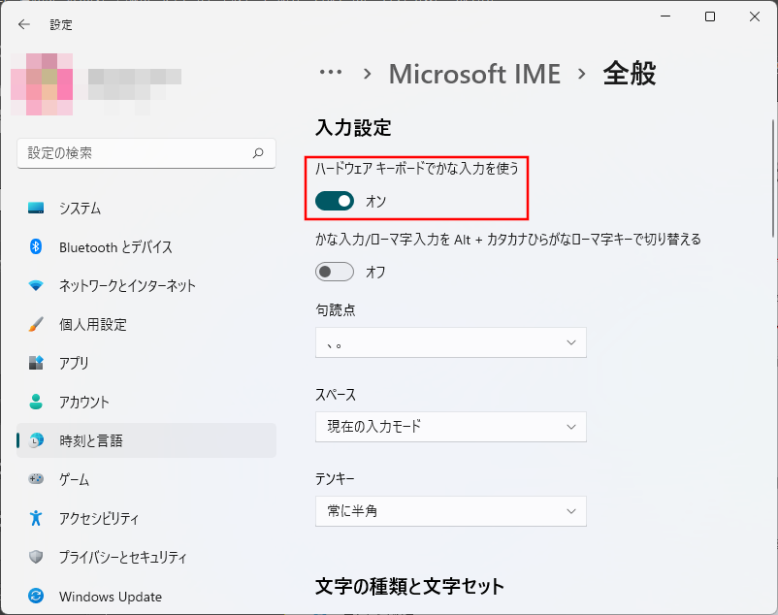Click the System monitor icon in sidebar
This screenshot has width=778, height=615.
click(36, 209)
